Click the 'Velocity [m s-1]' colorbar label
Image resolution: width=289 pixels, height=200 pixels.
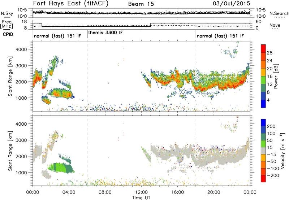[282, 151]
